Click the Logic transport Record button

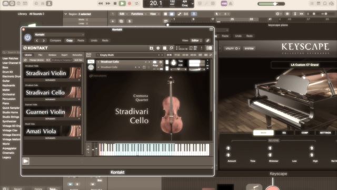pyautogui.click(x=130, y=4)
